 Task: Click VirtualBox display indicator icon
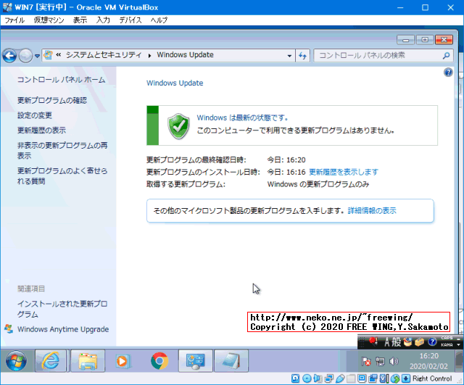point(362,378)
